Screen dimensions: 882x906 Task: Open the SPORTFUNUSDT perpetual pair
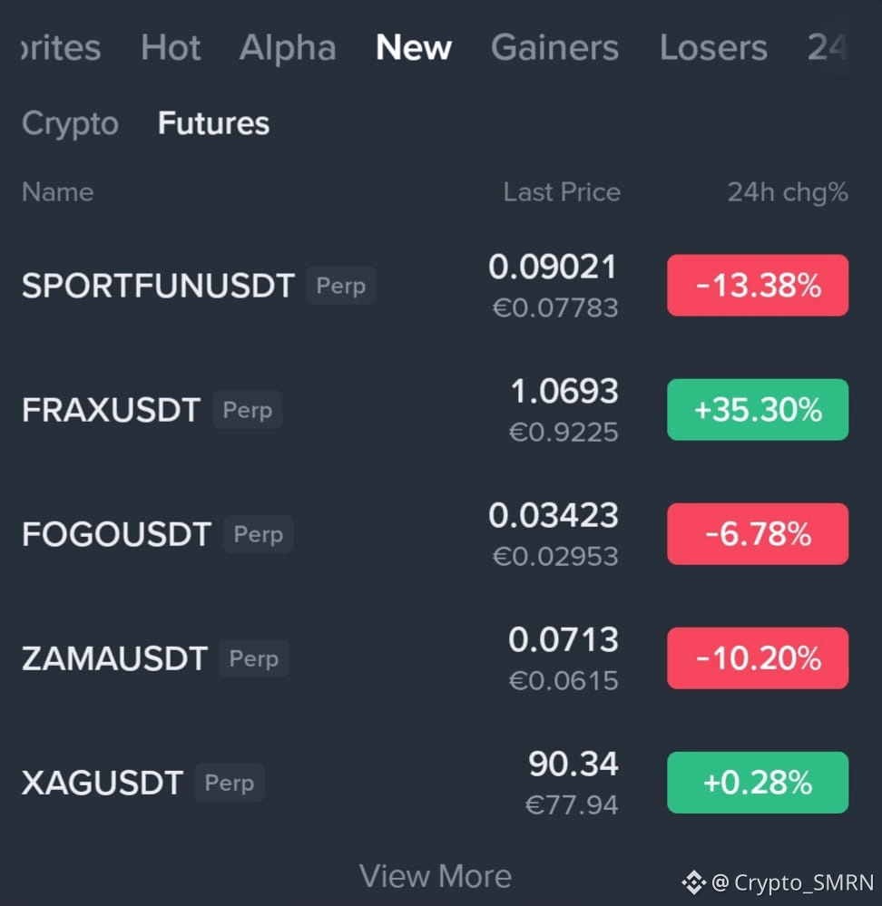tap(435, 286)
